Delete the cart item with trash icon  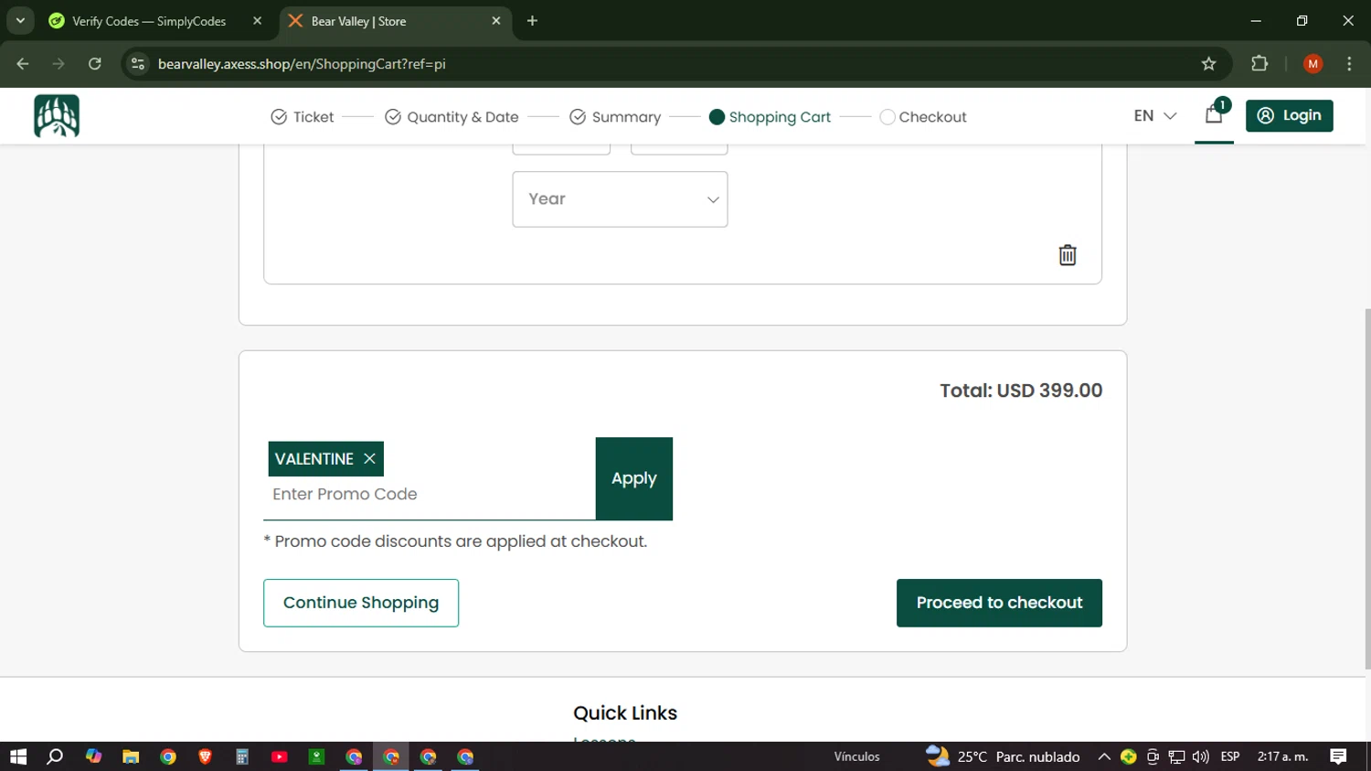[1068, 255]
